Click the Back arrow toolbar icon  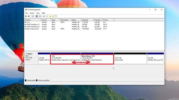(x=26, y=16)
